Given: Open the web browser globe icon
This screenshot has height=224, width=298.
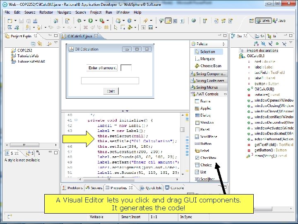Looking at the screenshot, I should (x=193, y=21).
